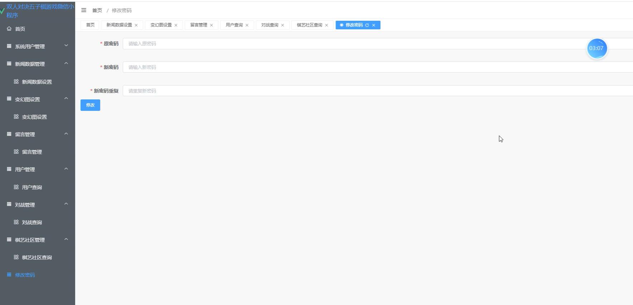Open 变幻图设置 submenu item in sidebar
This screenshot has height=305, width=633.
click(34, 117)
